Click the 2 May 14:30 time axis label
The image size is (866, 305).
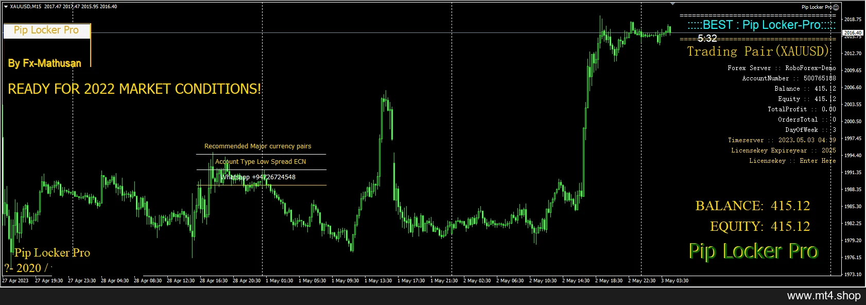pyautogui.click(x=576, y=281)
